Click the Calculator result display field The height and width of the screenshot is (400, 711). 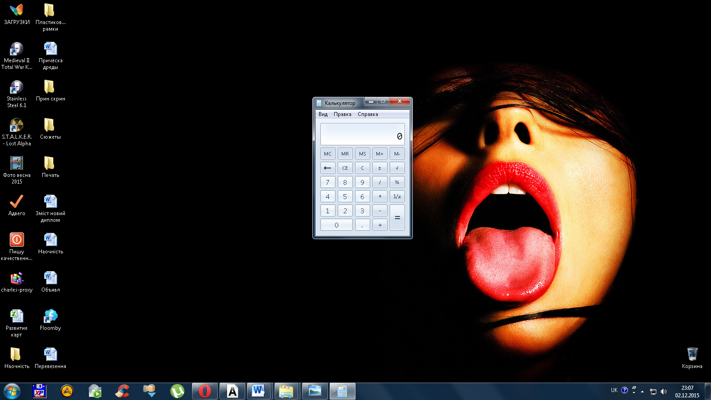362,134
